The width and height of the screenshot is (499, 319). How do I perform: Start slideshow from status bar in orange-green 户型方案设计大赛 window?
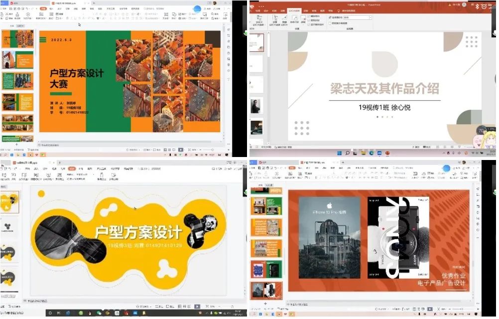point(181,150)
